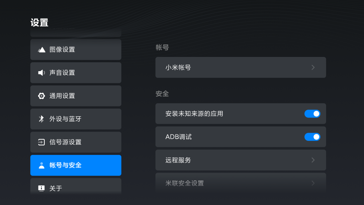The image size is (364, 205).
Task: Open the 声音设置 menu entry
Action: (x=76, y=73)
